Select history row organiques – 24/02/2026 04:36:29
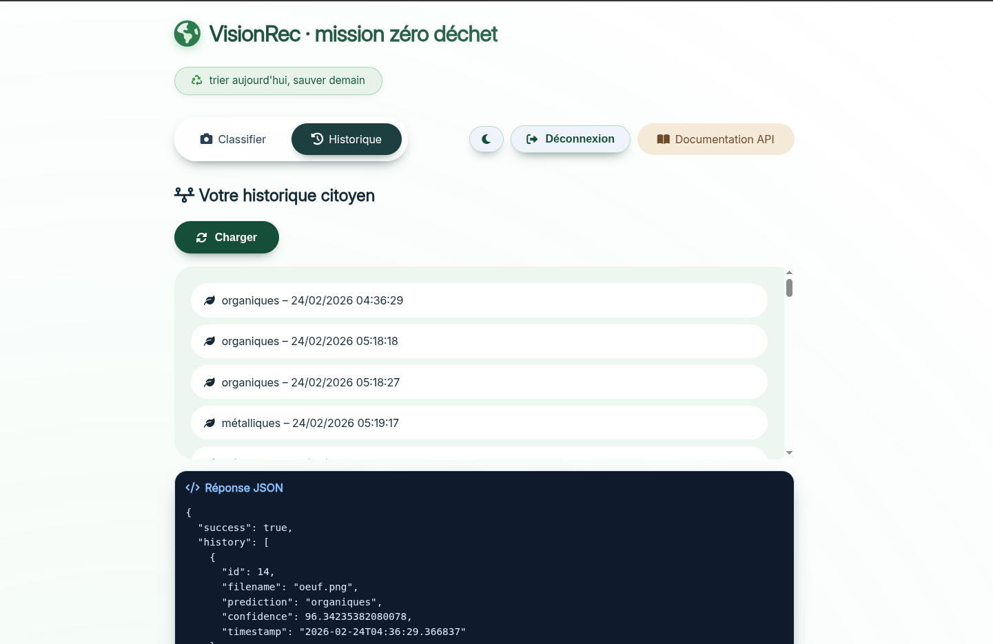This screenshot has width=993, height=644. [479, 300]
